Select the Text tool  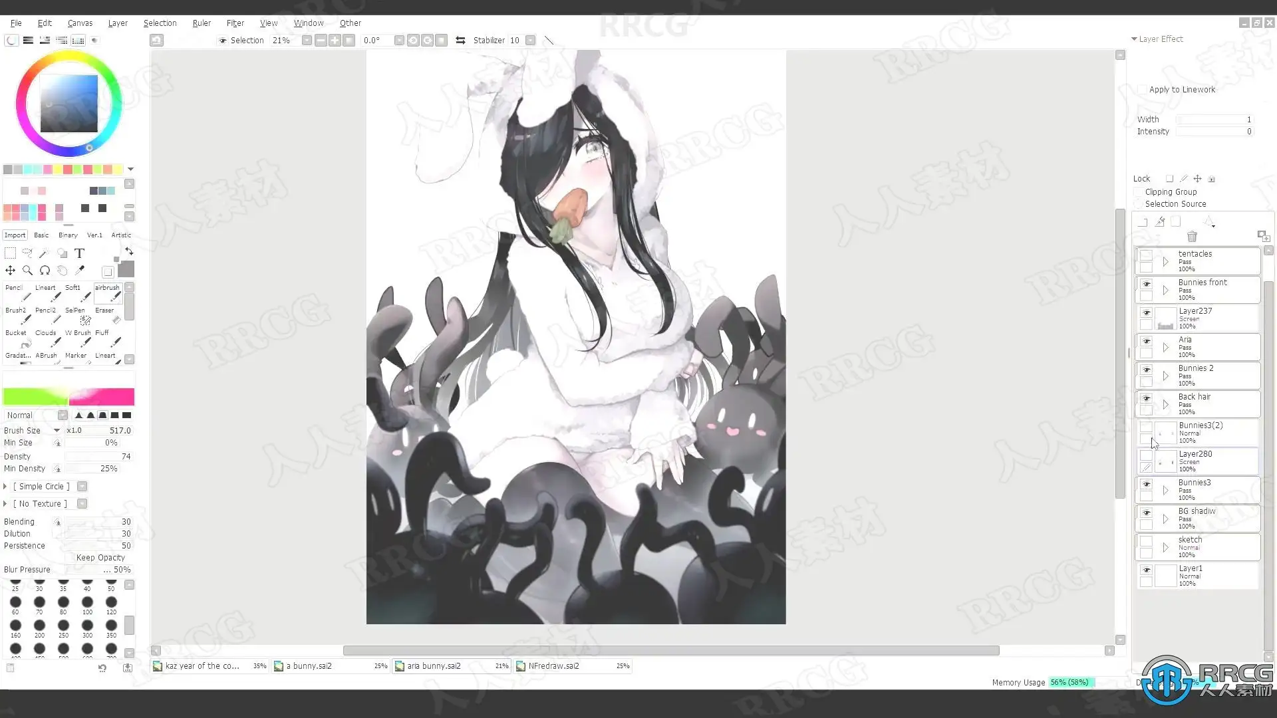(79, 253)
